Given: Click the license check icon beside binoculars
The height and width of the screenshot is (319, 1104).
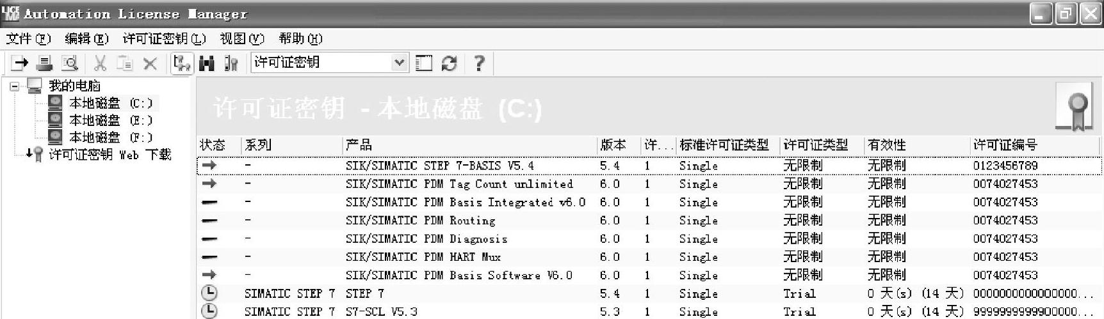Looking at the screenshot, I should pos(231,63).
